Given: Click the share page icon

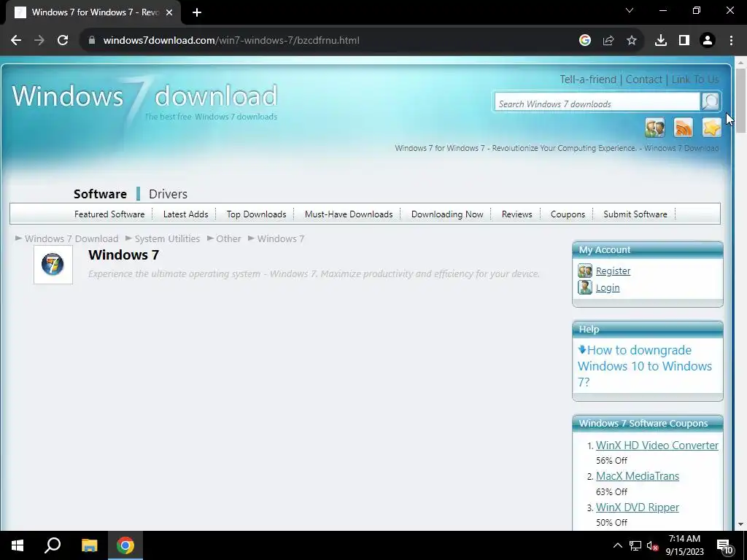Looking at the screenshot, I should [608, 41].
